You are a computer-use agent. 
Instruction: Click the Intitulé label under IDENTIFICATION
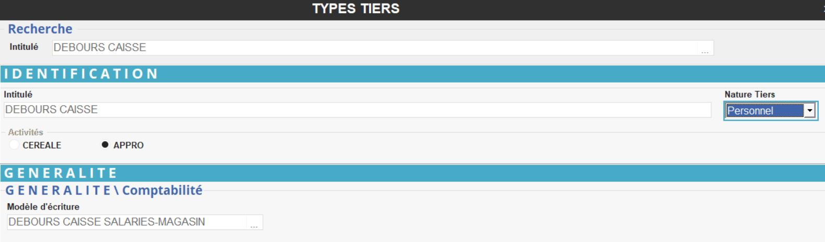pos(18,95)
